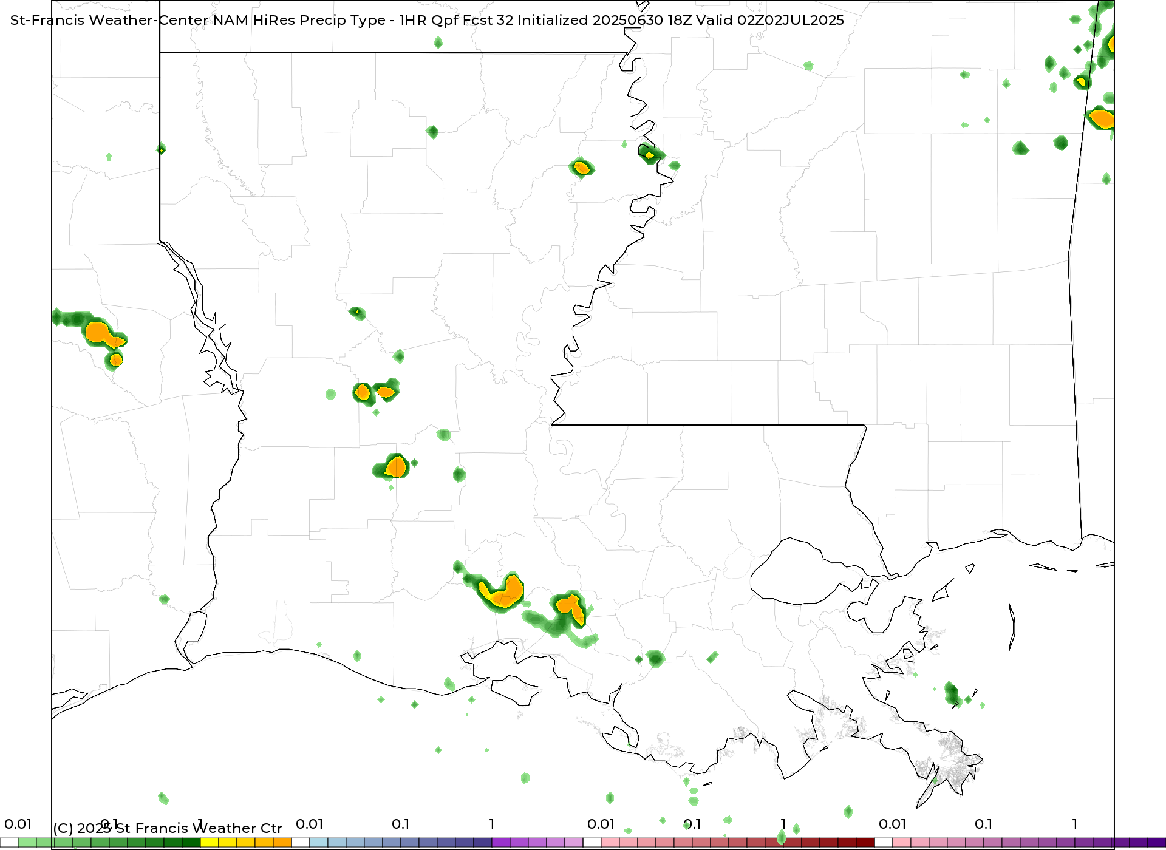
Task: Pick the orange swatch ending the yellow scale
Action: [282, 843]
